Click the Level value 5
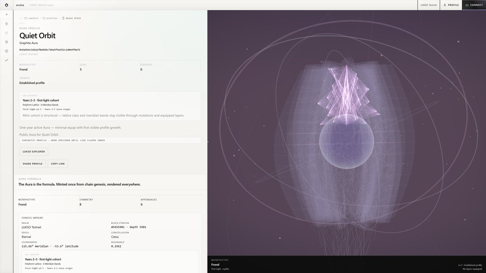This screenshot has height=273, width=486. pyautogui.click(x=81, y=70)
